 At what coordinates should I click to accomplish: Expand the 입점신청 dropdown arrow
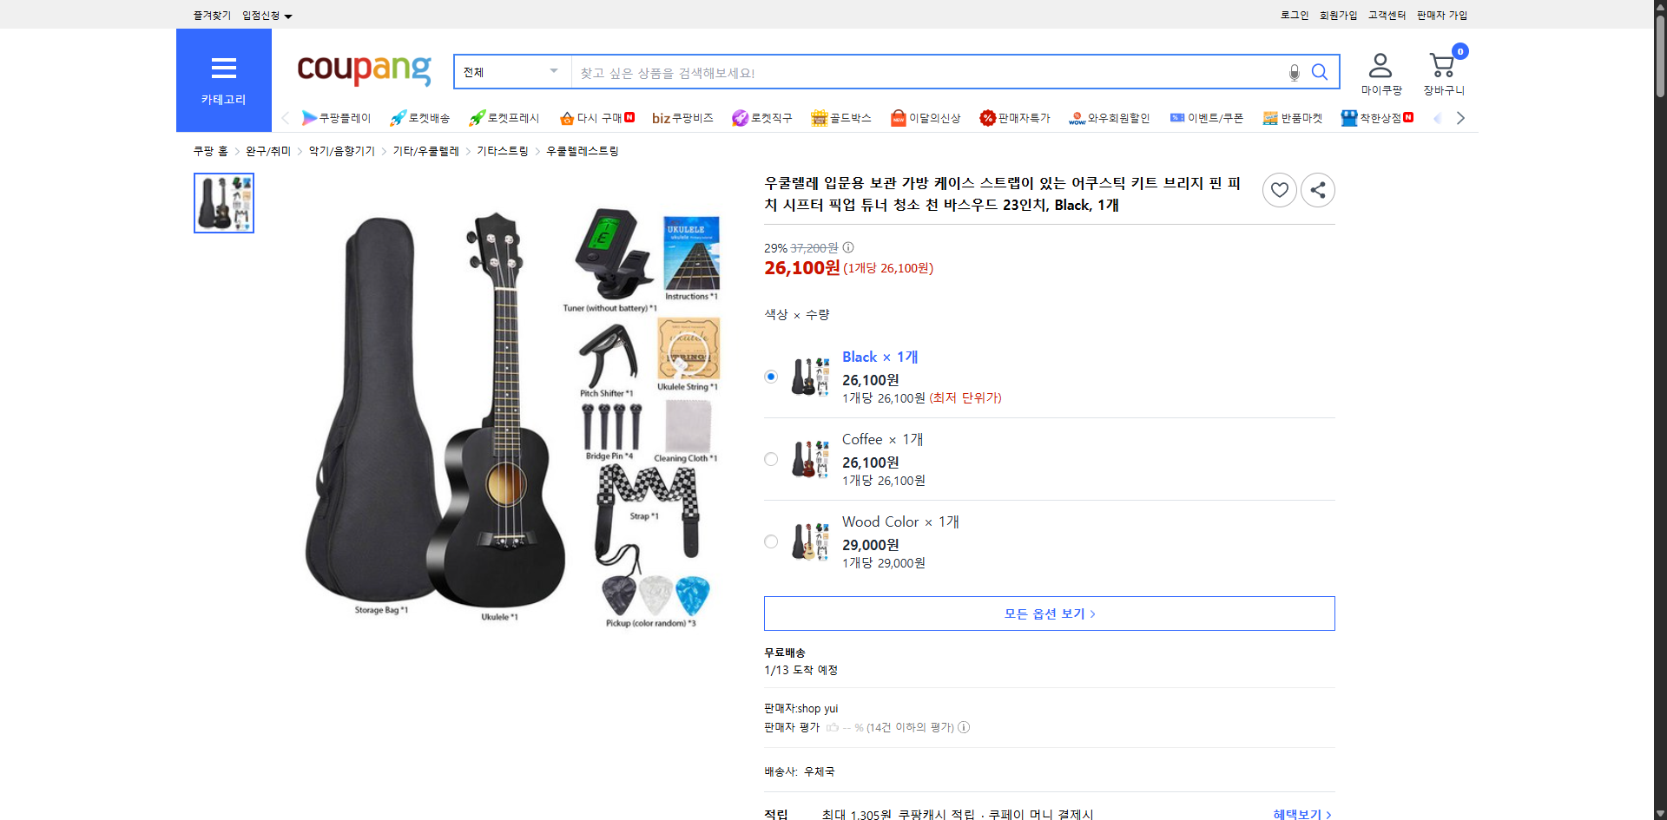pyautogui.click(x=288, y=16)
